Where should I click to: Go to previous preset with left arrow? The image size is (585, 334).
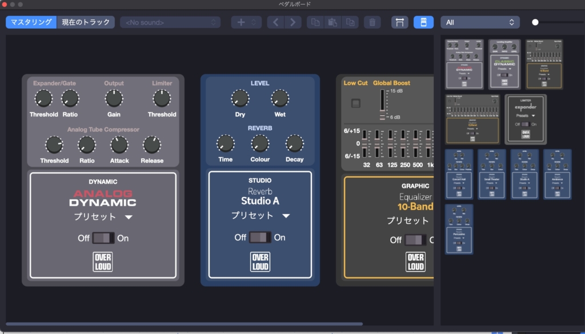[275, 22]
